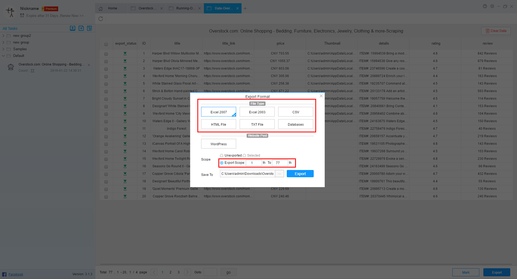Expand the new group2 folder

coord(3,35)
